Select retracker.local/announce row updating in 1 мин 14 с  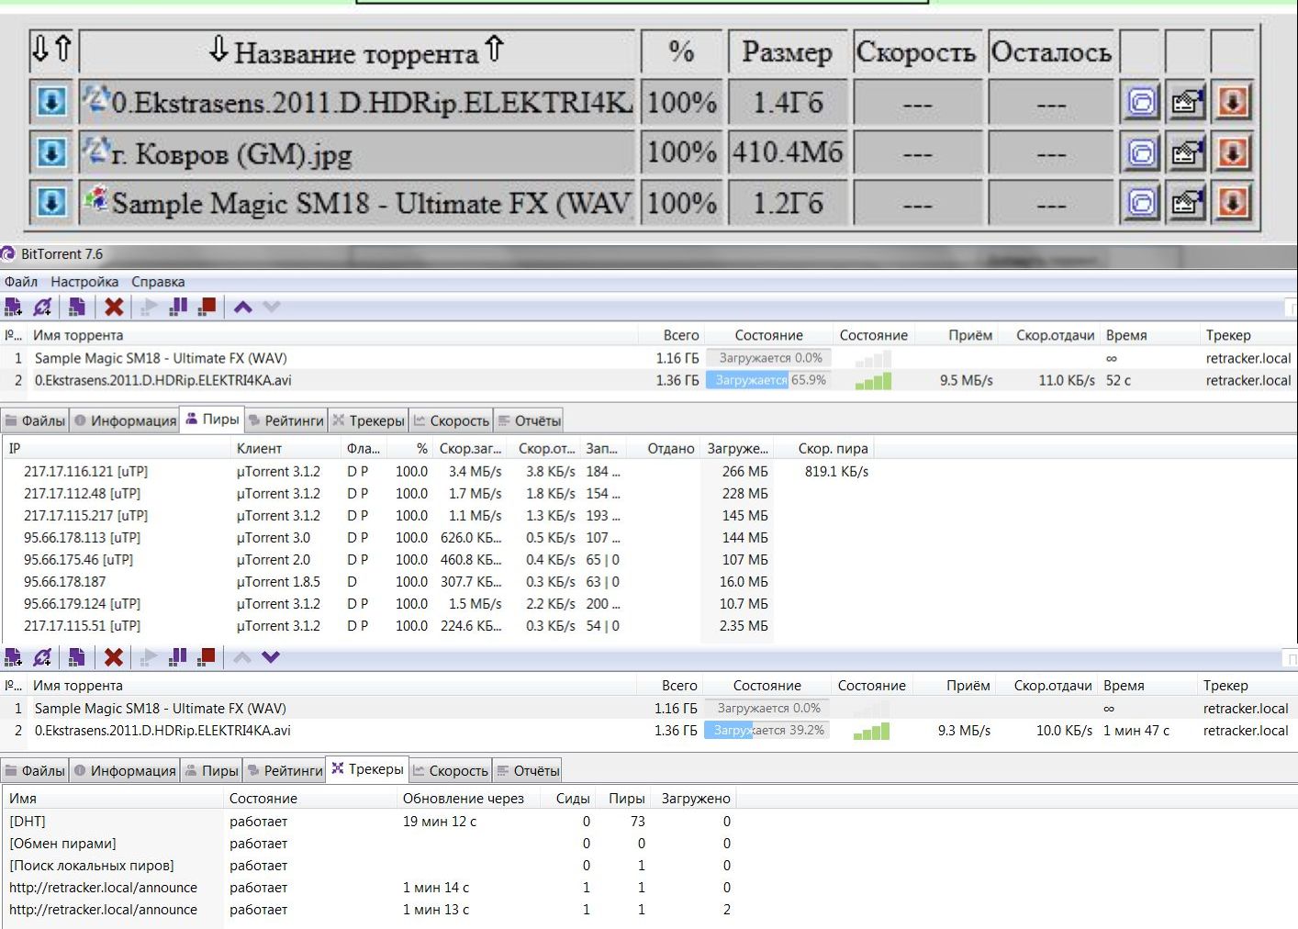(370, 888)
